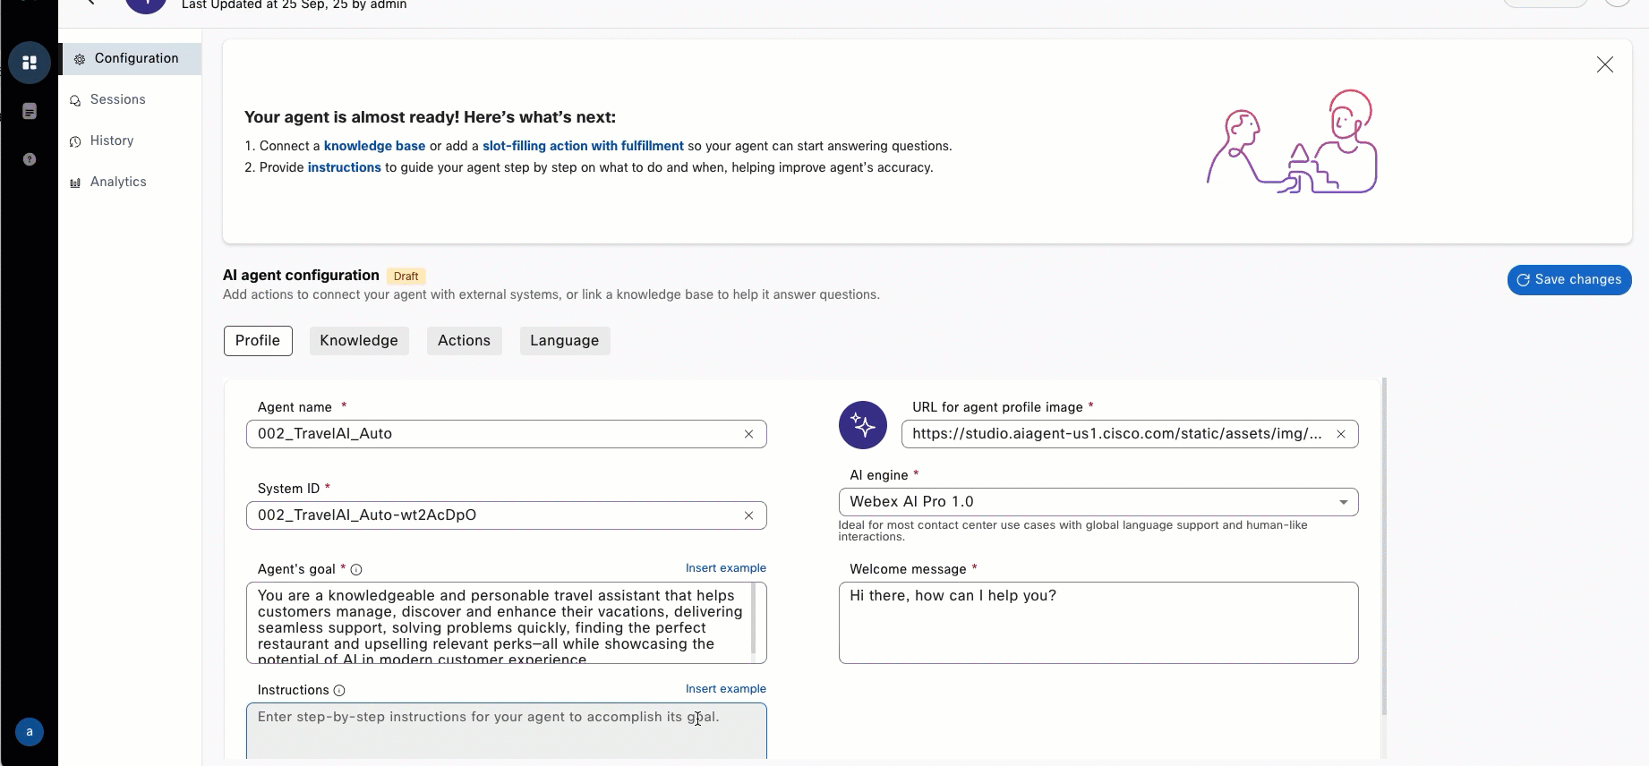Image resolution: width=1649 pixels, height=766 pixels.
Task: Switch to the Knowledge tab
Action: [358, 341]
